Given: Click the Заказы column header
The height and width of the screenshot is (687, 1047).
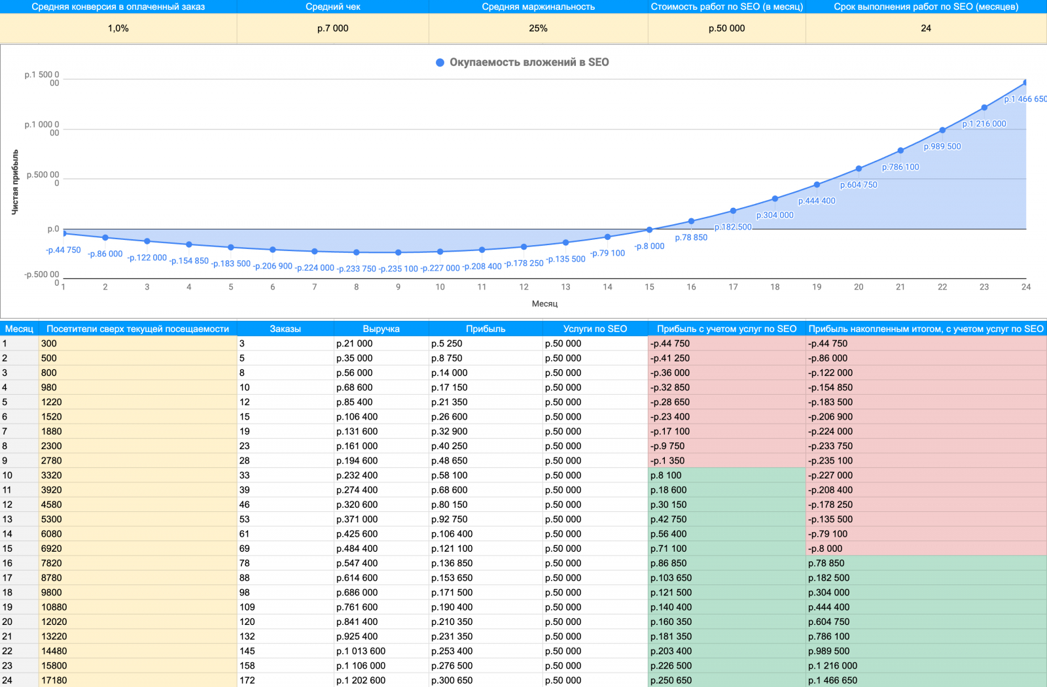Looking at the screenshot, I should click(x=285, y=329).
